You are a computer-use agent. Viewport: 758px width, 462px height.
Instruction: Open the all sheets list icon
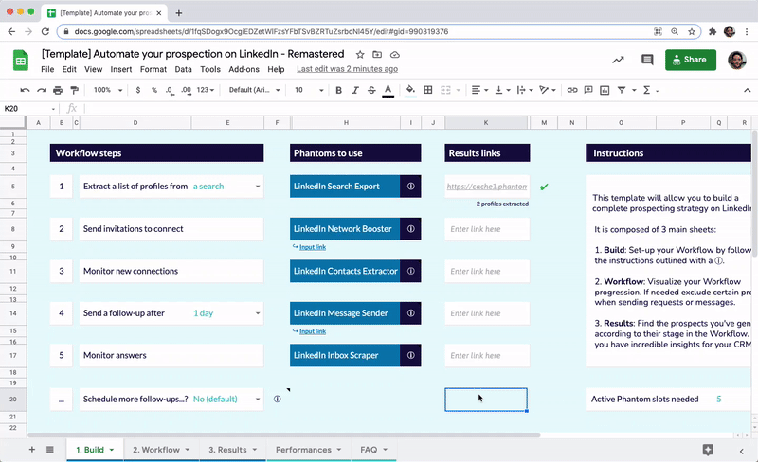[50, 450]
